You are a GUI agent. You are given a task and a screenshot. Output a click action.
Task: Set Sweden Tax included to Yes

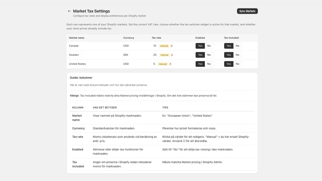pyautogui.click(x=229, y=55)
